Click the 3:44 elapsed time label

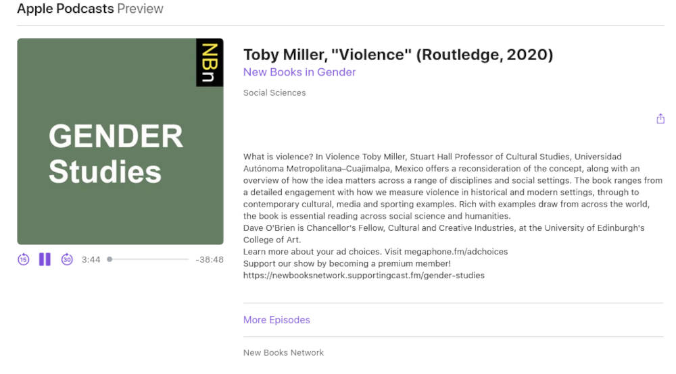(91, 260)
